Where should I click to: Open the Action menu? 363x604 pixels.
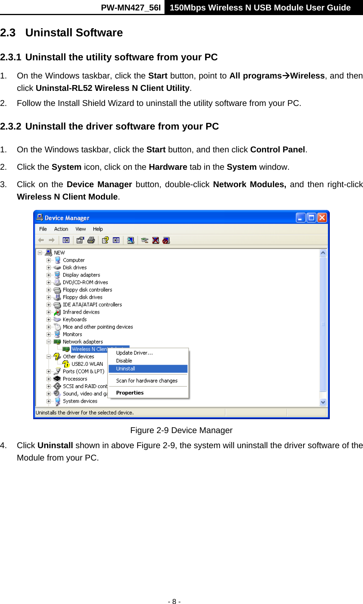61,229
